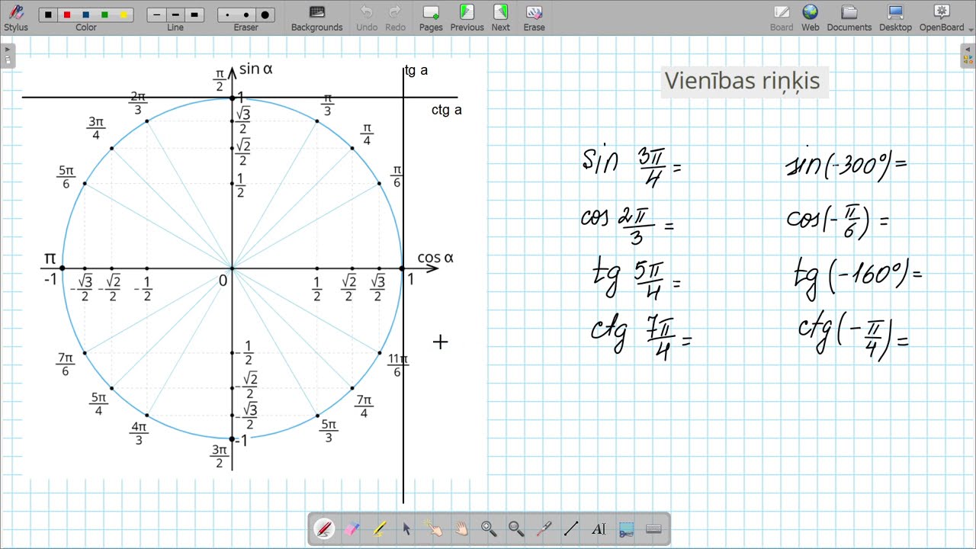The width and height of the screenshot is (976, 549).
Task: Show the virtual keyboard
Action: (653, 528)
